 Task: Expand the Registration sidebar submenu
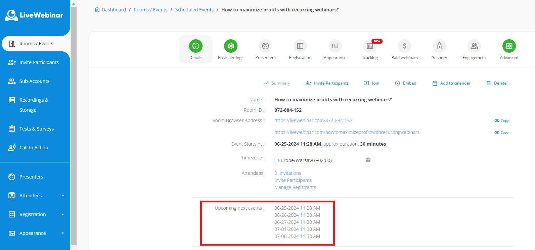tap(62, 214)
